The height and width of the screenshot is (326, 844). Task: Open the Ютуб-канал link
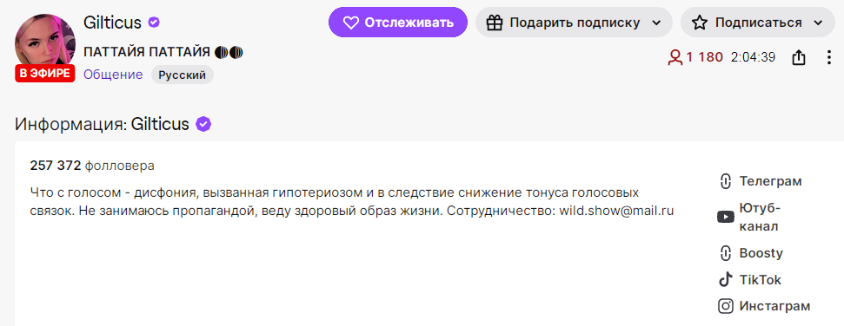pyautogui.click(x=750, y=217)
